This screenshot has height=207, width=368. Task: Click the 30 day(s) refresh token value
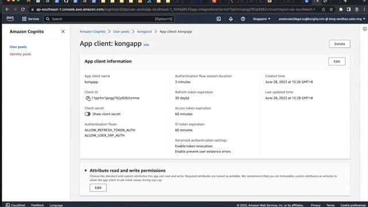(182, 98)
